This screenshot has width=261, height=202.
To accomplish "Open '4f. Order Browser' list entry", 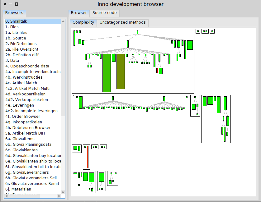I will (x=32, y=117).
